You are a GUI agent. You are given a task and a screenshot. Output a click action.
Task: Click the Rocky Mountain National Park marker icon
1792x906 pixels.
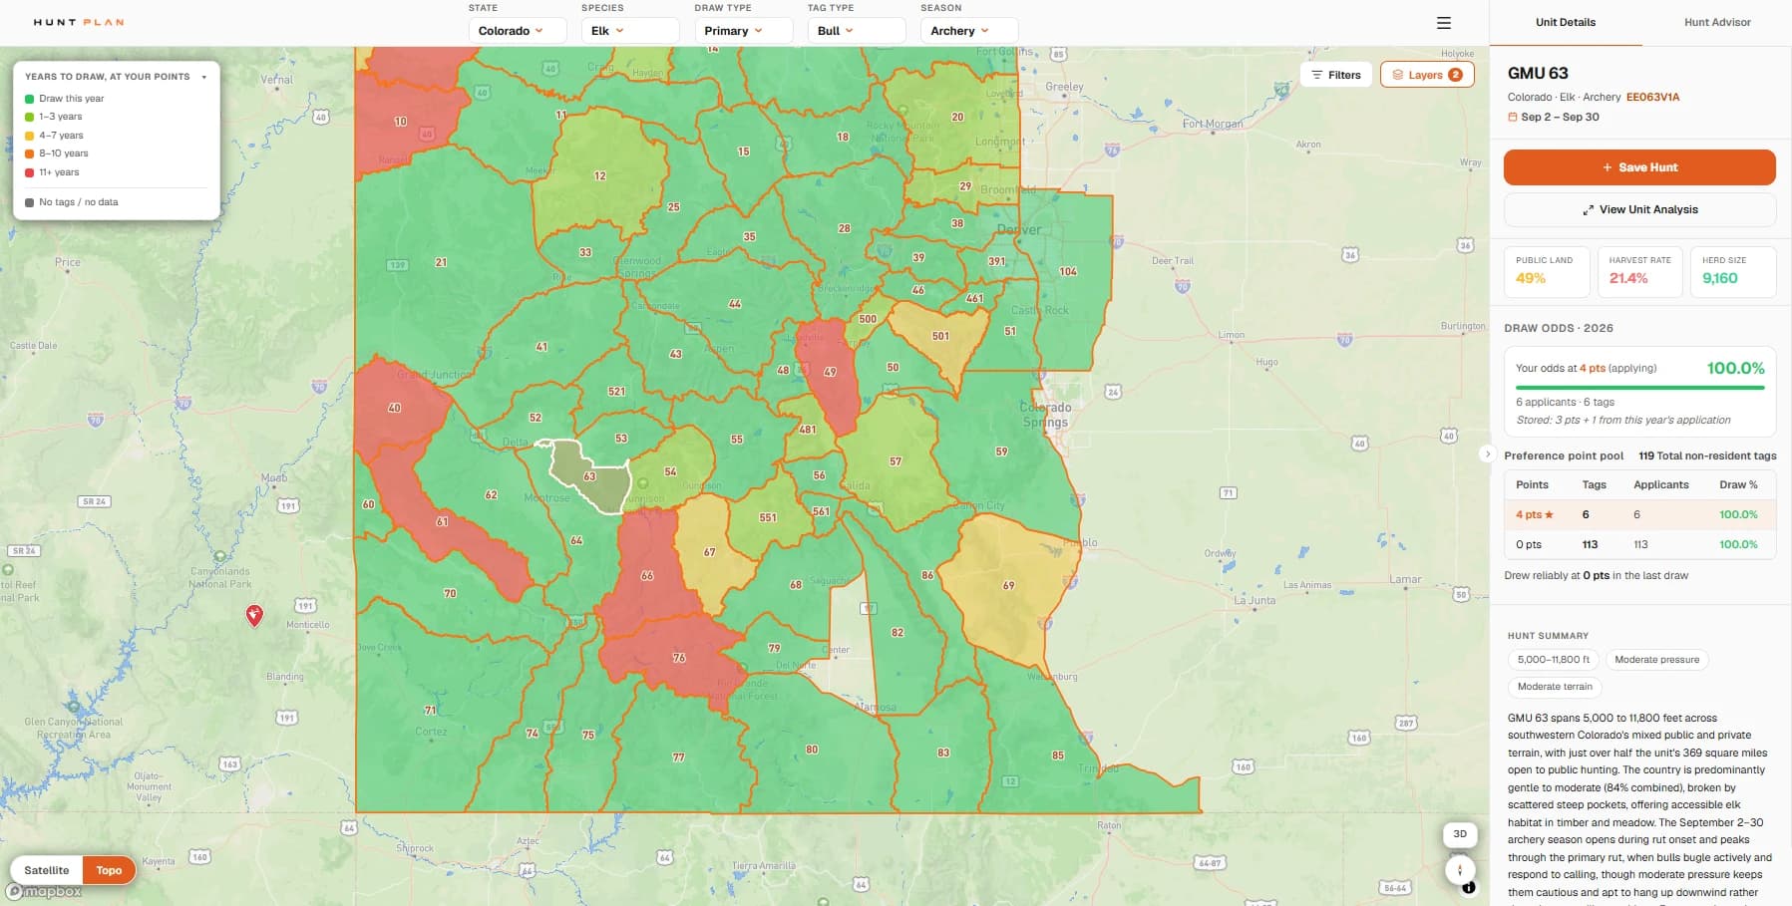click(902, 111)
